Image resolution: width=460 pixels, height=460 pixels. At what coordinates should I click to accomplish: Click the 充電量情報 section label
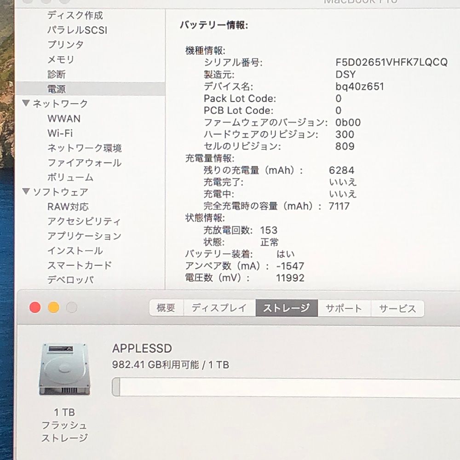tap(210, 158)
